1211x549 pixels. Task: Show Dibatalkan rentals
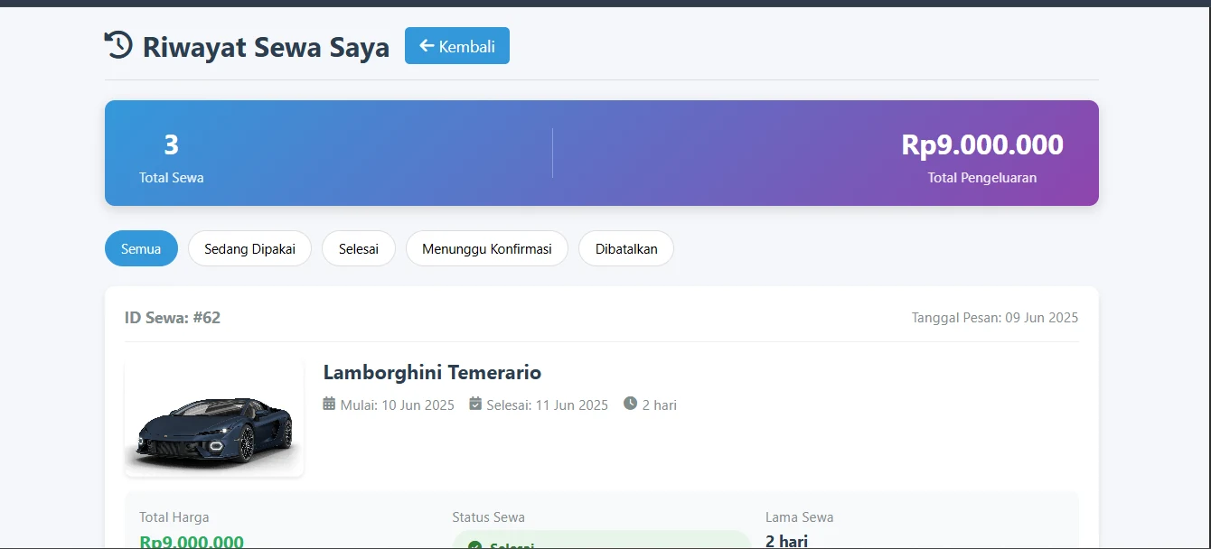pyautogui.click(x=626, y=248)
